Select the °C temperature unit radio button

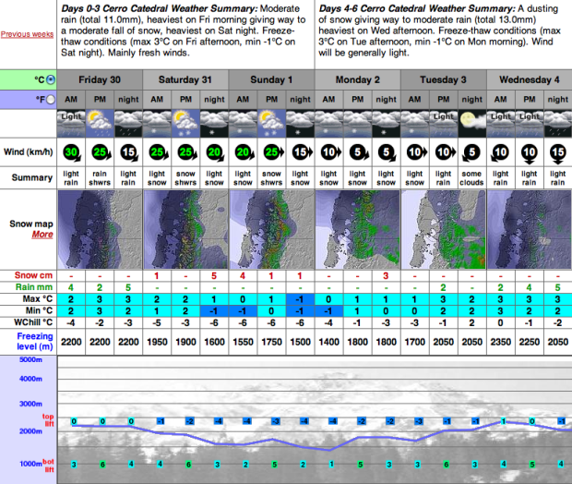click(x=51, y=79)
